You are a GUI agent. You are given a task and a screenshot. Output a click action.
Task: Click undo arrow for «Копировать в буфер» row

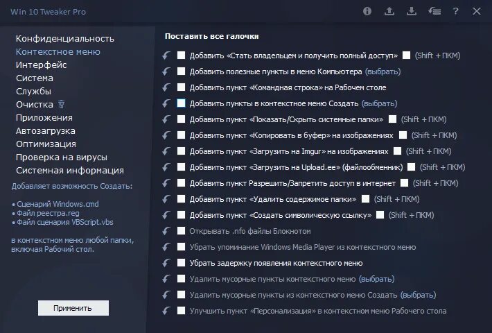point(166,135)
